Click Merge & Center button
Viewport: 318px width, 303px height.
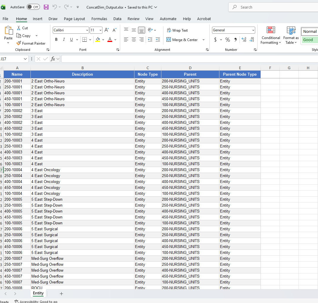[x=182, y=40]
